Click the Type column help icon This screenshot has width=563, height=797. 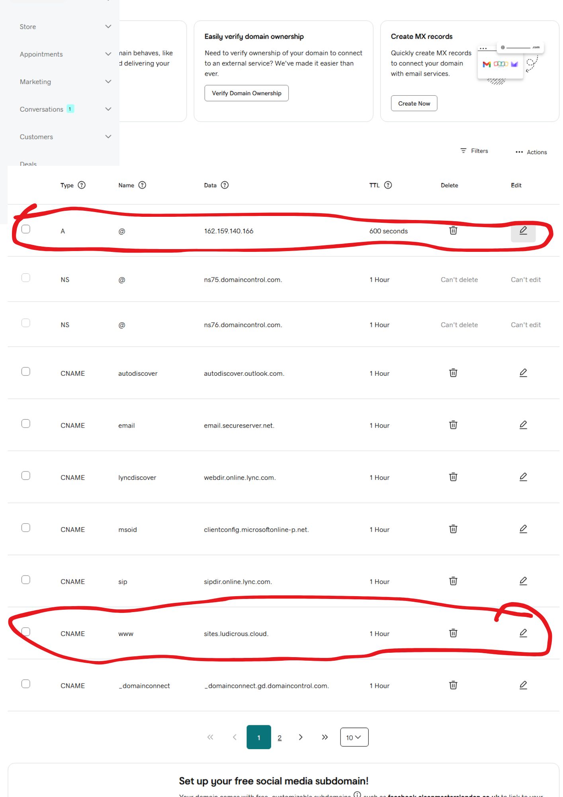pos(82,185)
